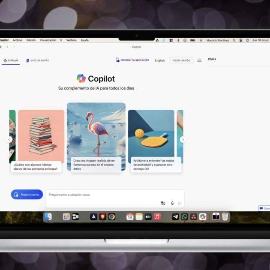Launch Google Chrome from the Dock
This screenshot has width=270, height=270.
[112, 217]
